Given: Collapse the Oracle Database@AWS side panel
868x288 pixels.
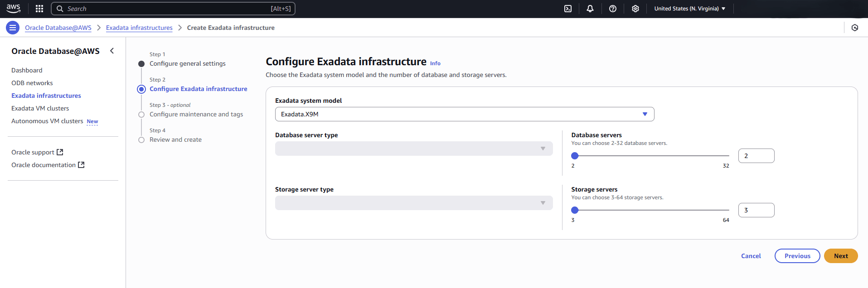Looking at the screenshot, I should [112, 51].
